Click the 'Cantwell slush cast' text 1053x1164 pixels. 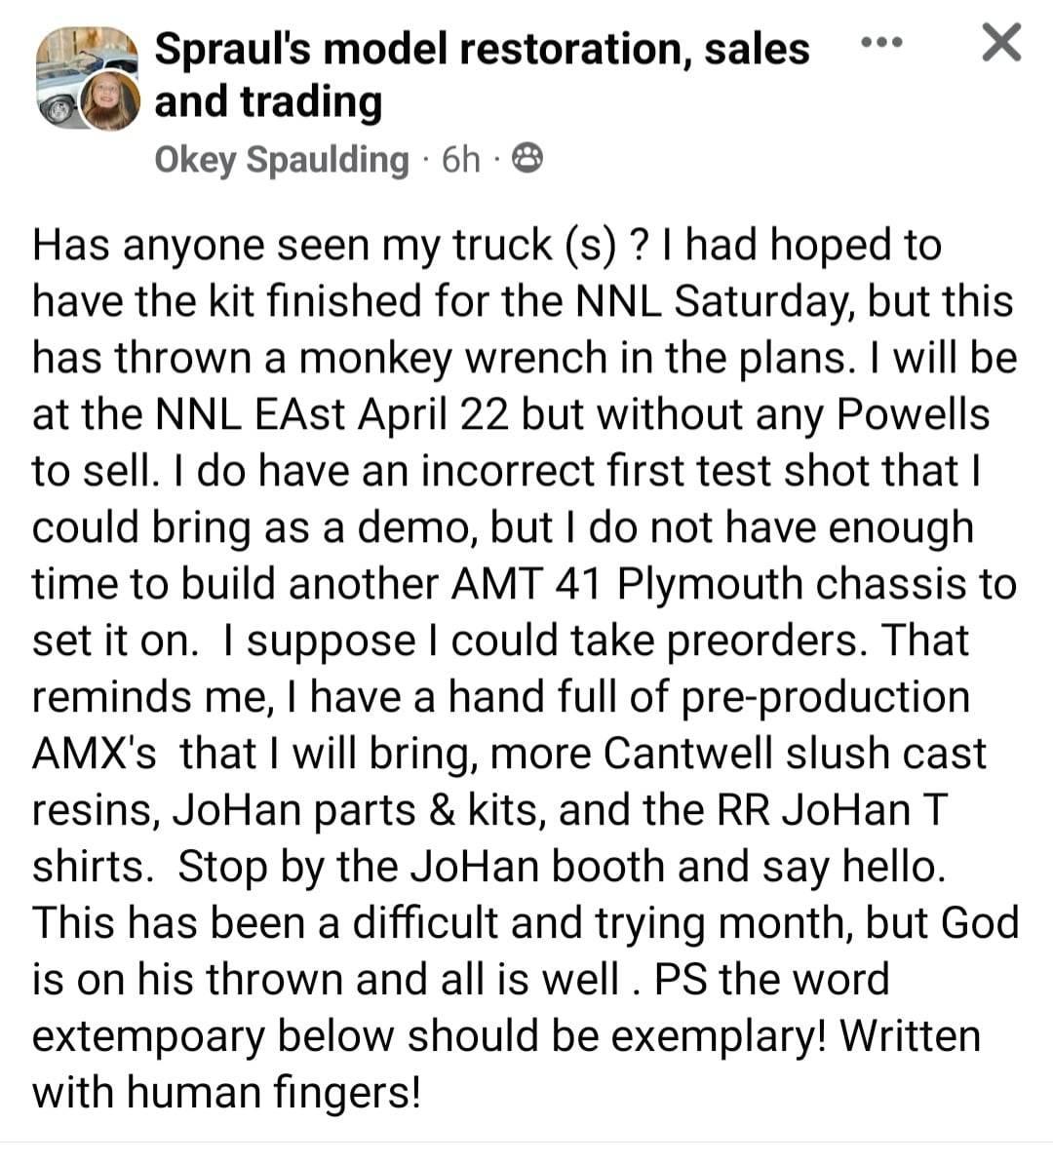(794, 754)
